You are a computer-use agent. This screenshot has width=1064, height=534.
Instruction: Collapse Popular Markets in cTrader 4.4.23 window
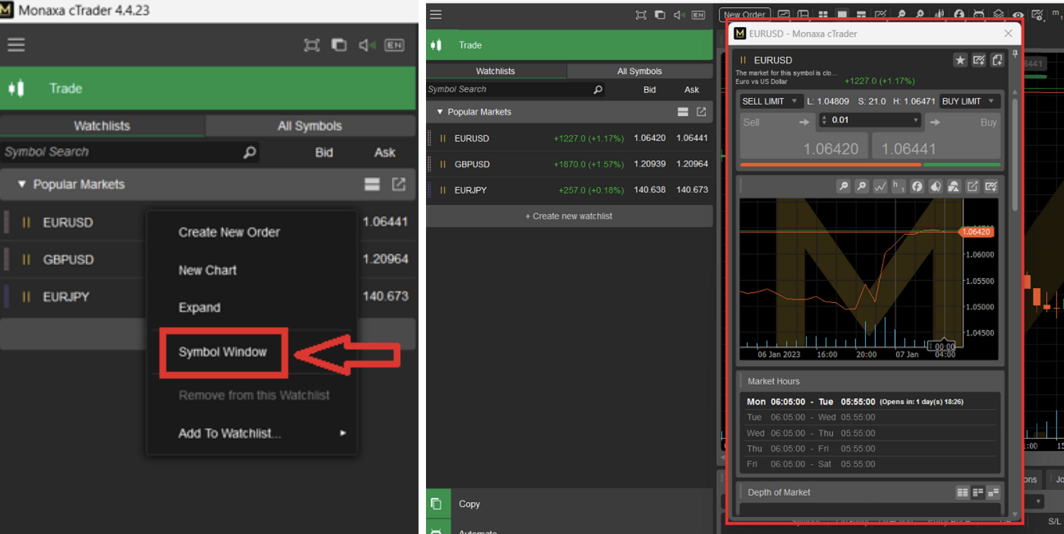click(22, 184)
